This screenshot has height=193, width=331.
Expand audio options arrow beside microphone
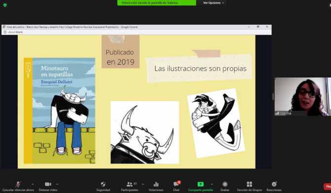pos(33,184)
